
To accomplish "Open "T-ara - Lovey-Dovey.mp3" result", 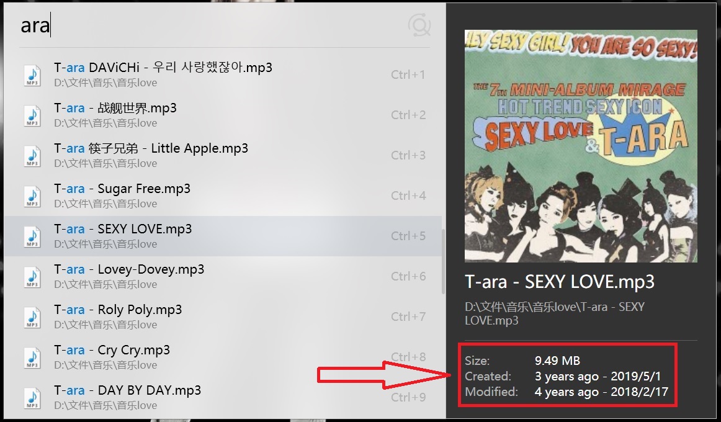I will click(223, 276).
